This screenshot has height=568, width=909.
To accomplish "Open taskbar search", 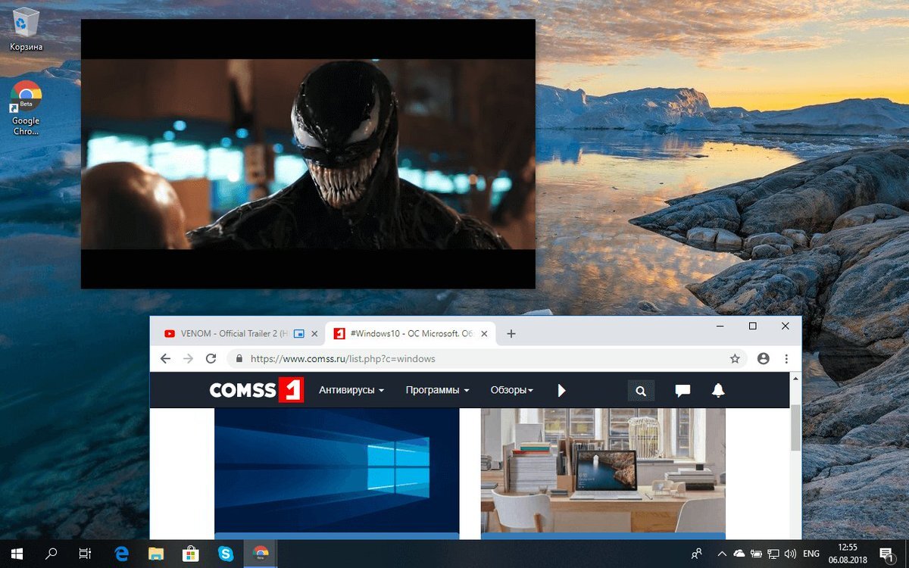I will tap(51, 554).
